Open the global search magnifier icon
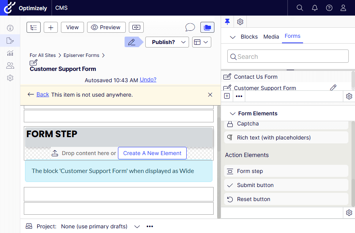355x233 pixels. [x=300, y=8]
